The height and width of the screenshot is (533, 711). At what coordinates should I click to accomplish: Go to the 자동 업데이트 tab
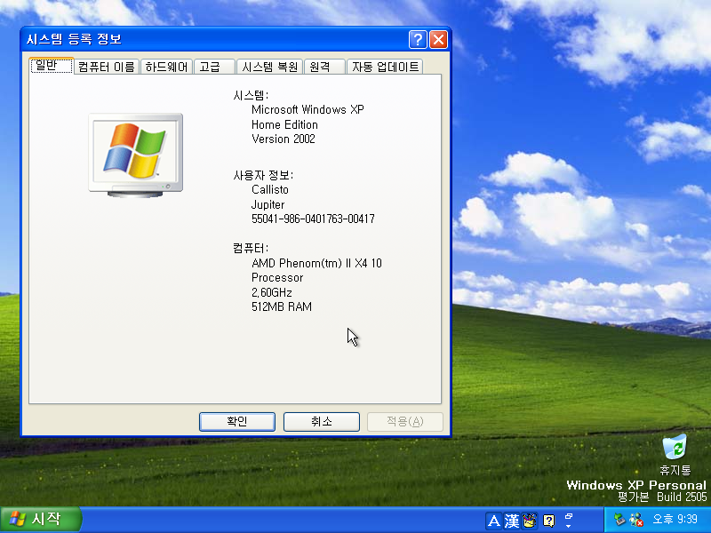tap(385, 68)
